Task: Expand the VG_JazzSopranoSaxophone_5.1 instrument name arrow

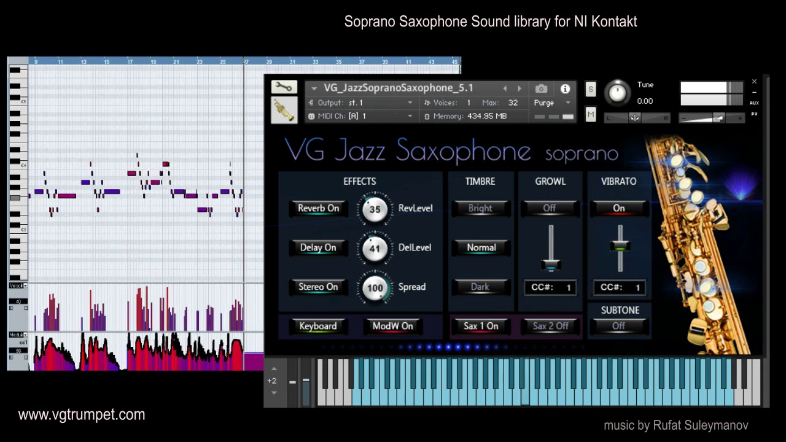Action: tap(314, 88)
